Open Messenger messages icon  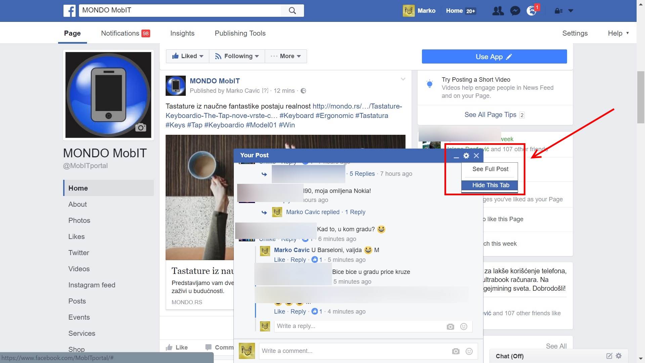515,11
